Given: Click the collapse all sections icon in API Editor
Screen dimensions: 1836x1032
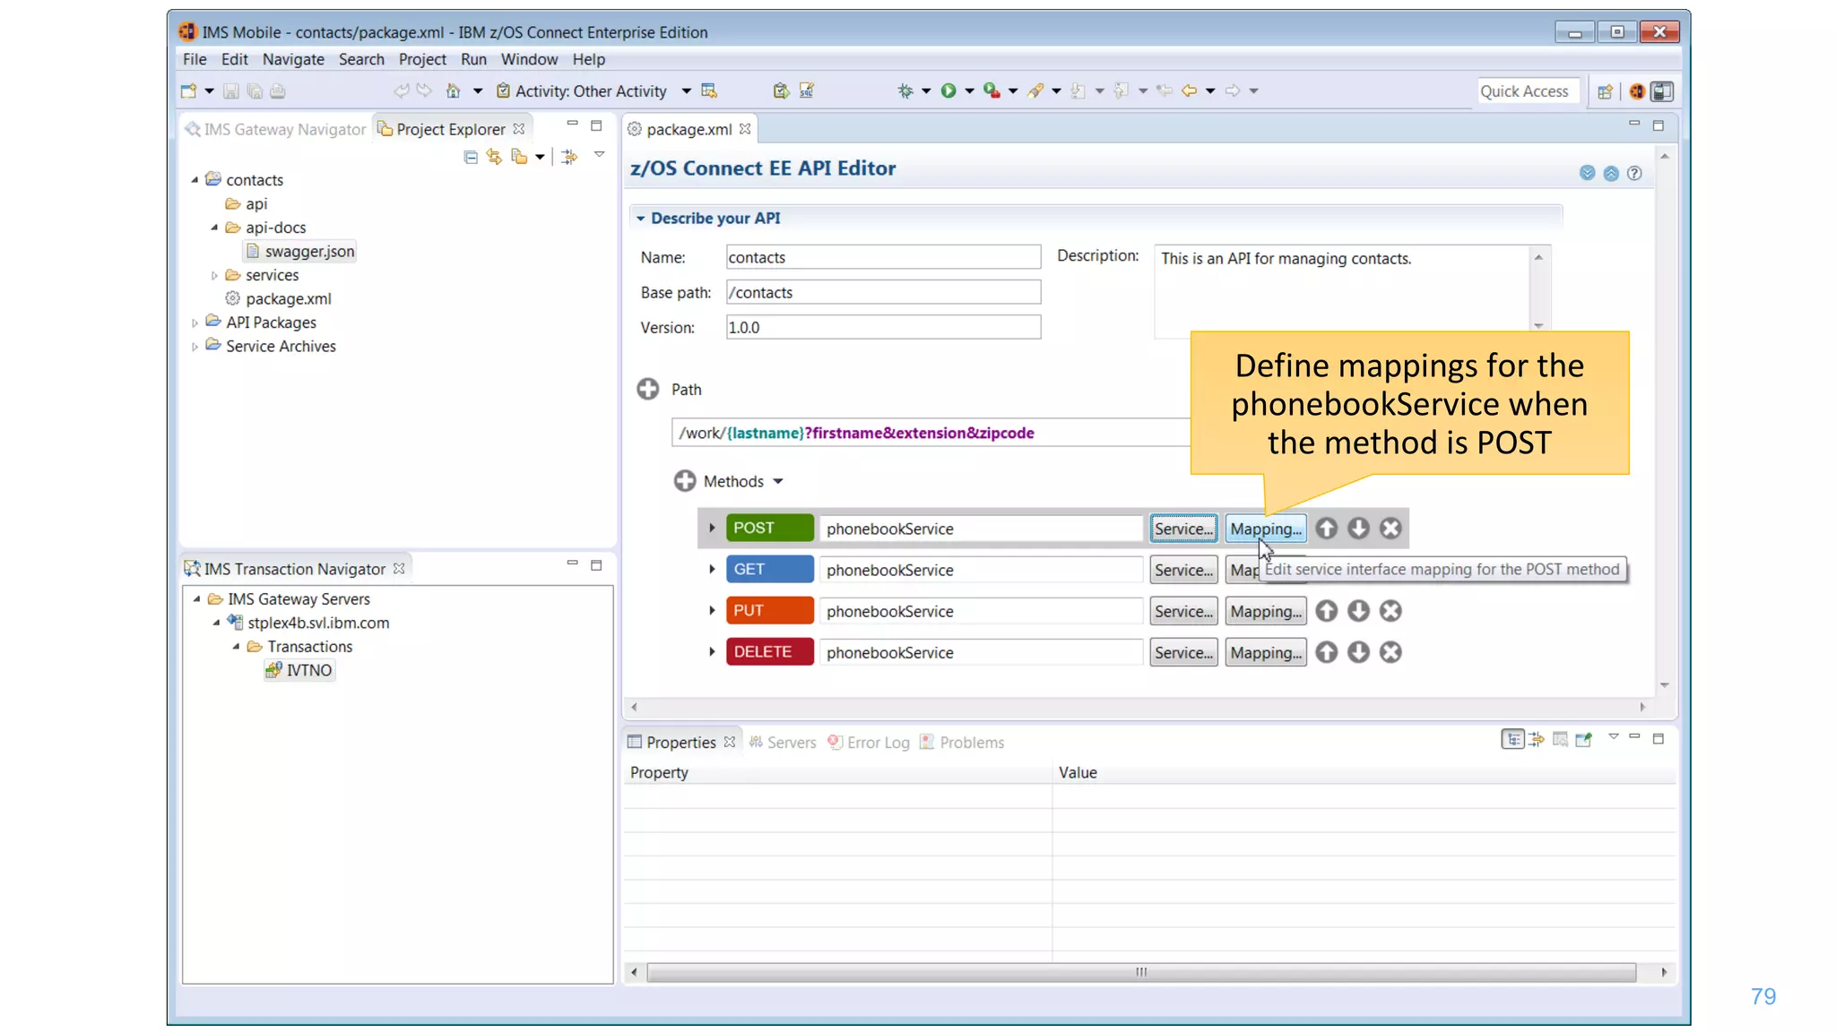Looking at the screenshot, I should (1611, 173).
